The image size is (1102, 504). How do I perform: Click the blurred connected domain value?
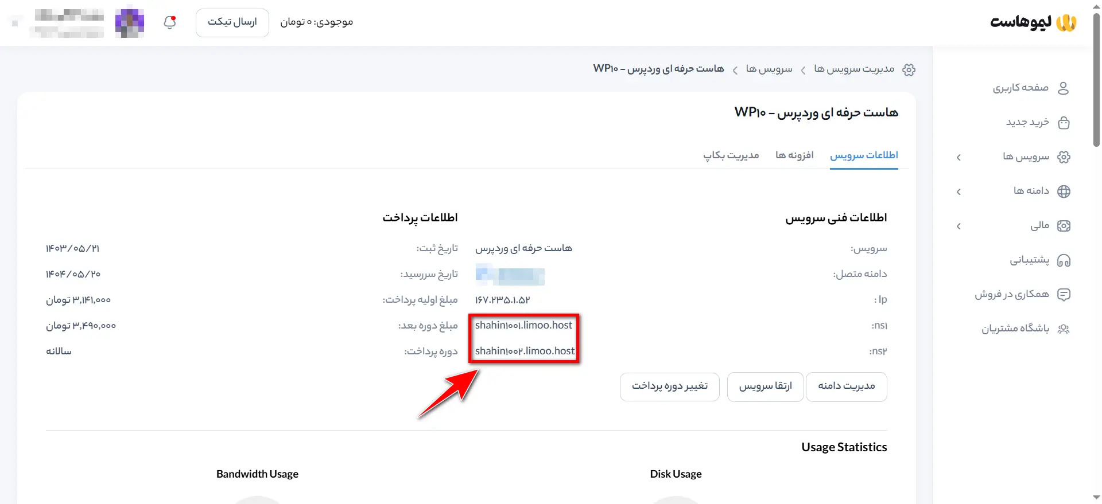pos(510,275)
